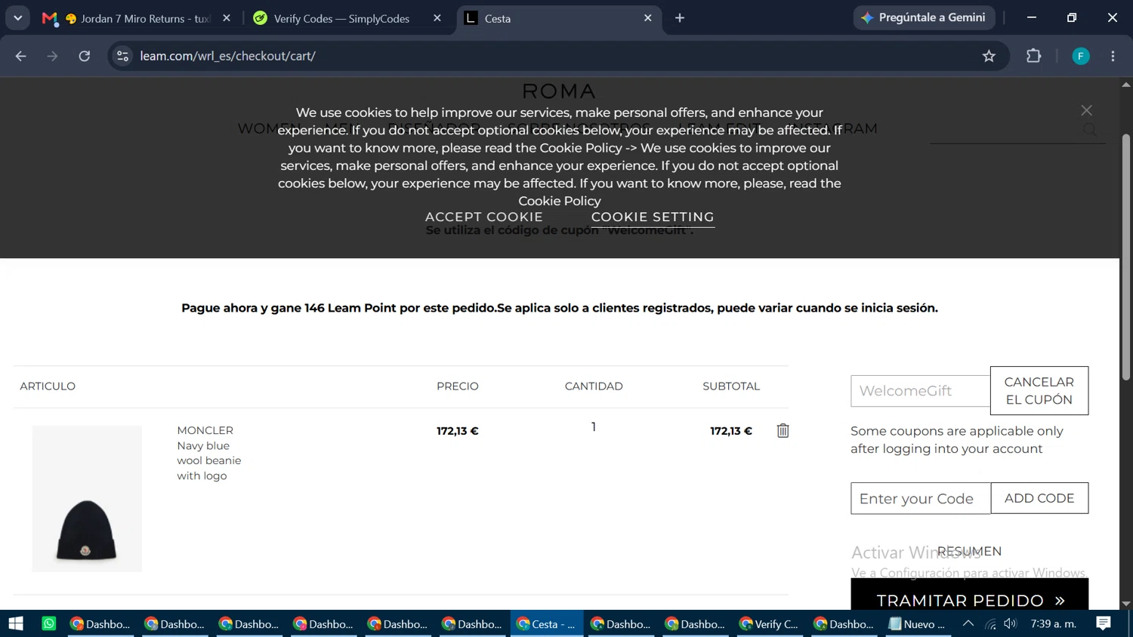Delete the Moncler beanie with trash icon

pos(783,430)
